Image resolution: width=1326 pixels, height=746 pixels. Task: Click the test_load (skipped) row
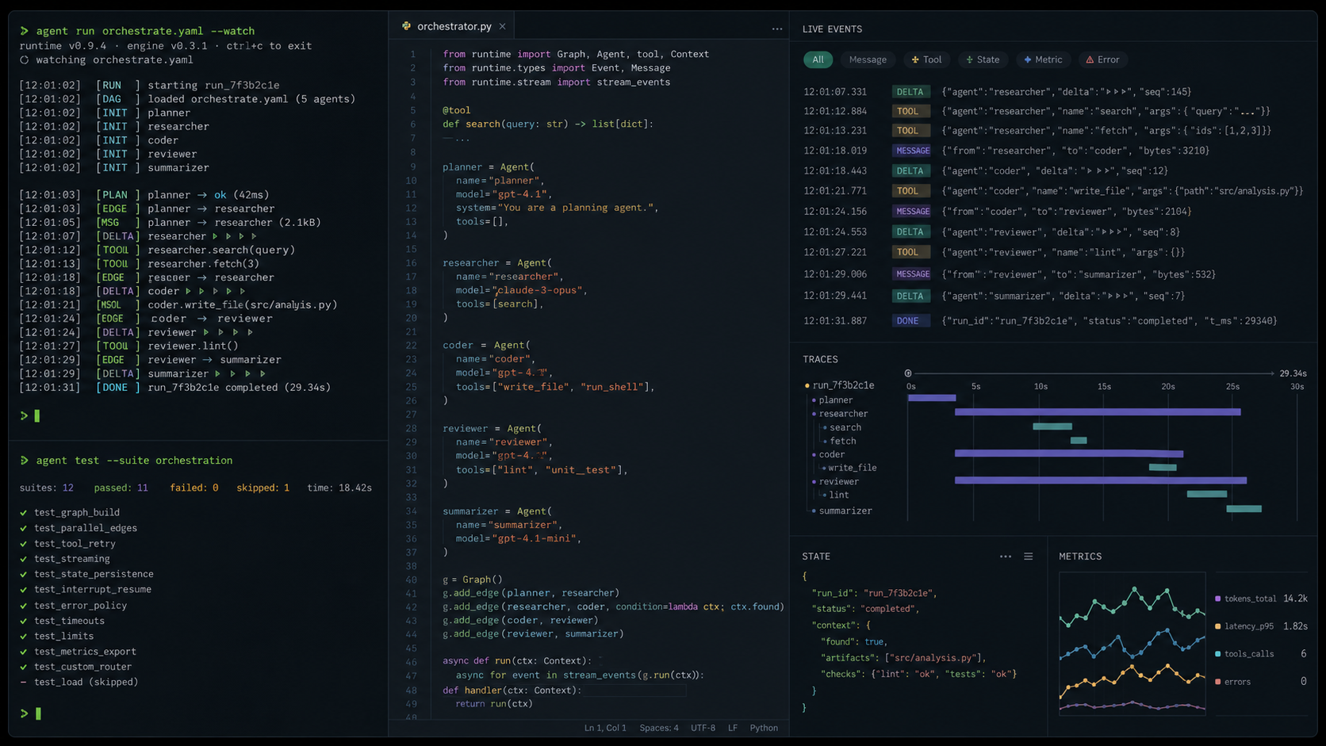tap(79, 682)
